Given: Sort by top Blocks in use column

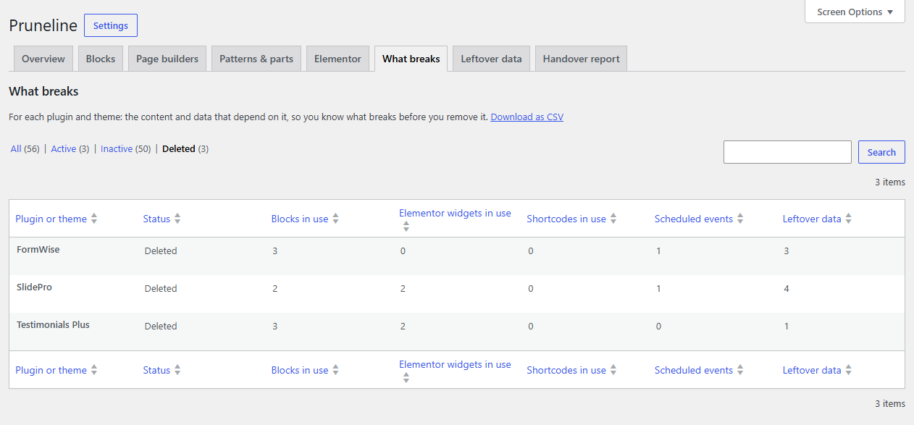Looking at the screenshot, I should click(300, 219).
